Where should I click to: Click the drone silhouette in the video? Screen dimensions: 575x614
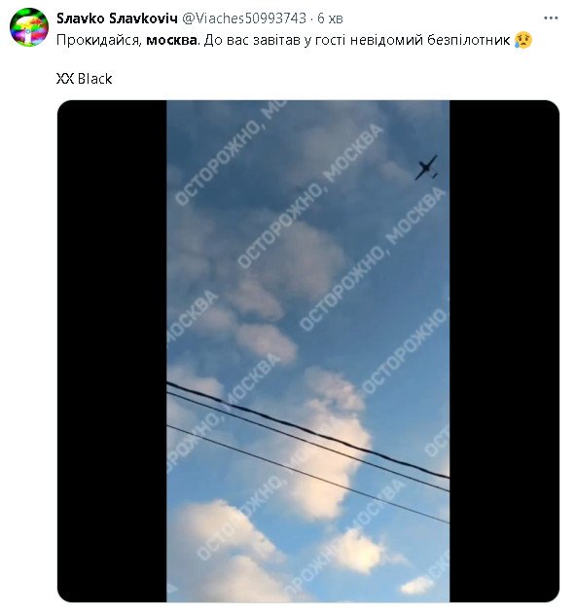click(426, 167)
